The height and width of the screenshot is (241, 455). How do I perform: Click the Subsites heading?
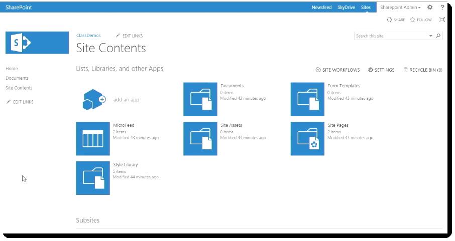[87, 220]
